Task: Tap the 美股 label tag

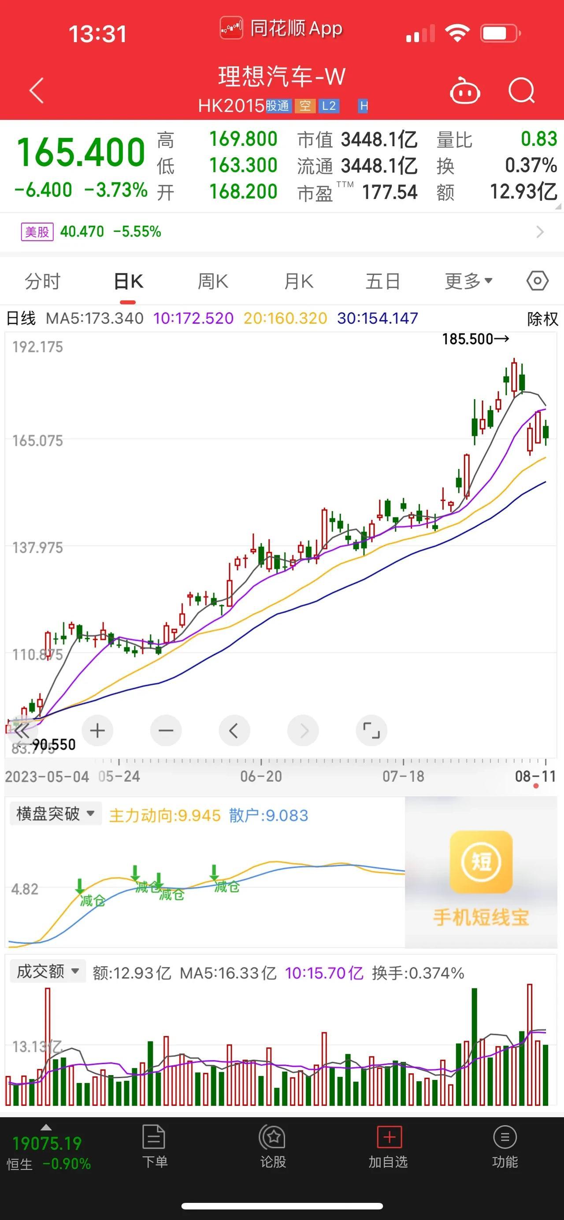Action: 37,232
